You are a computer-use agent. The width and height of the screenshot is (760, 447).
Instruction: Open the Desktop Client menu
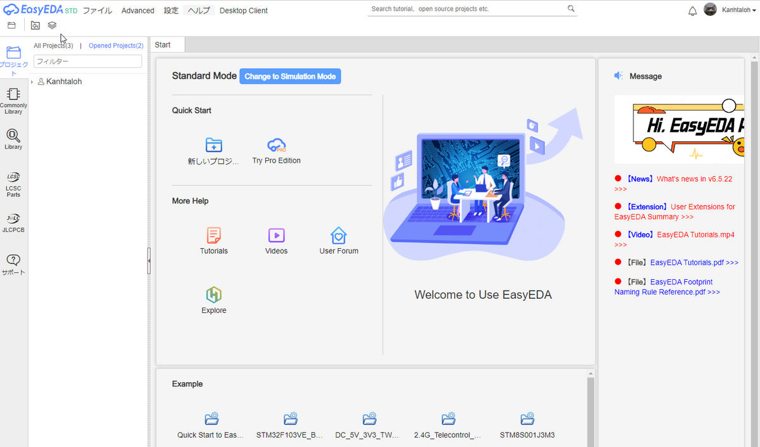coord(244,10)
